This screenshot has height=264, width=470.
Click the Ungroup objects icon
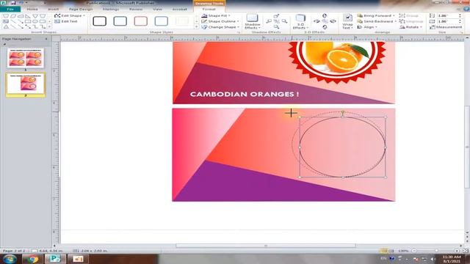[402, 21]
